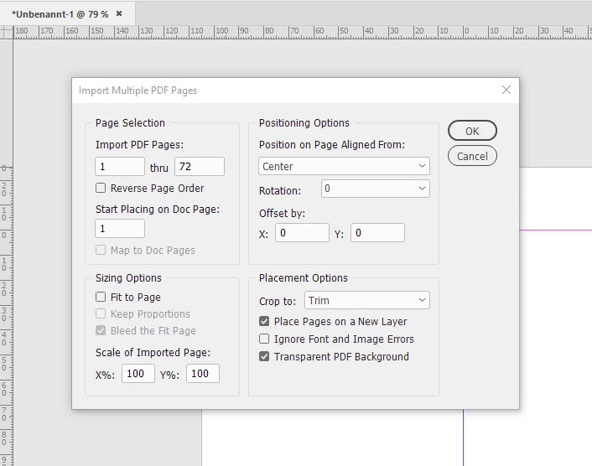Close the Import Multiple PDF Pages dialog

(x=506, y=90)
